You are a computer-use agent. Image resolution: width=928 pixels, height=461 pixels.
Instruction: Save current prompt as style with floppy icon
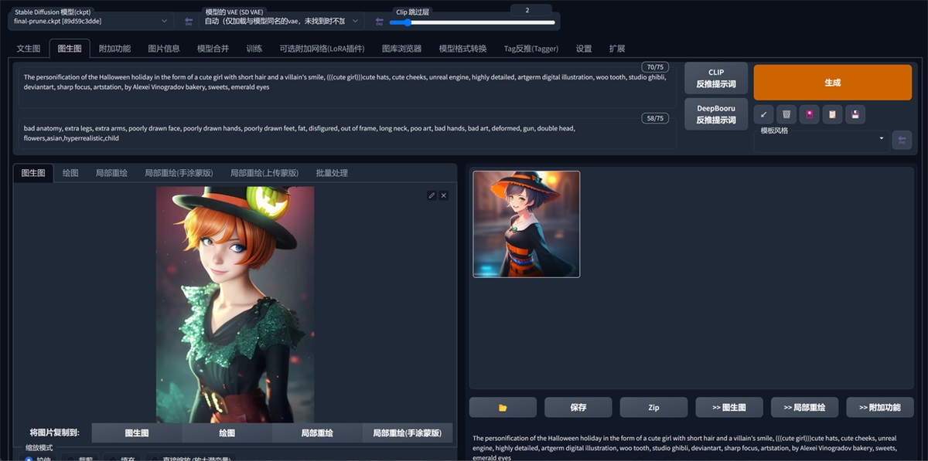click(855, 114)
